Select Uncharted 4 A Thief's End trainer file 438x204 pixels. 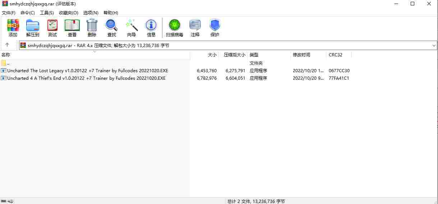[x=86, y=78]
